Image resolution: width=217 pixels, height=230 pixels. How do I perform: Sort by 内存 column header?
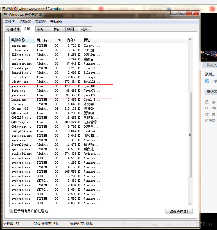coord(72,40)
